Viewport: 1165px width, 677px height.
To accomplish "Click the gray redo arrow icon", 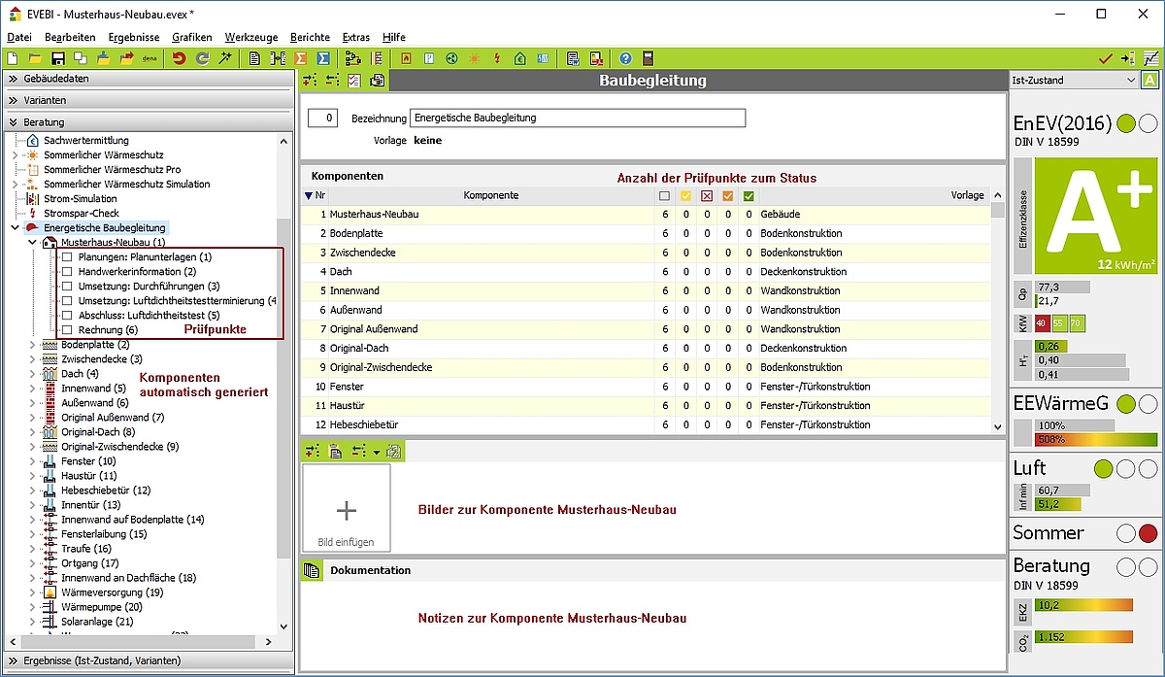I will pos(202,58).
